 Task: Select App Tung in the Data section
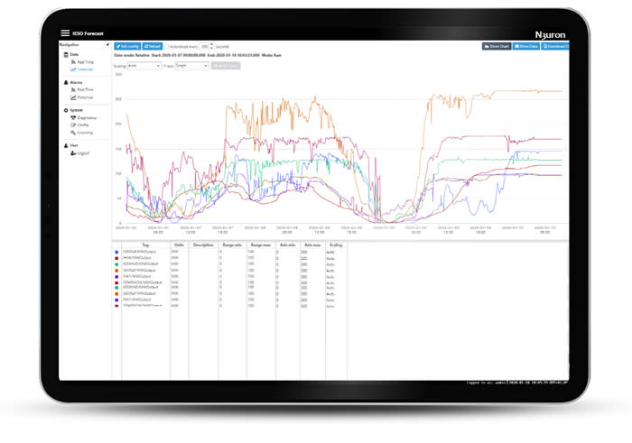(x=86, y=62)
